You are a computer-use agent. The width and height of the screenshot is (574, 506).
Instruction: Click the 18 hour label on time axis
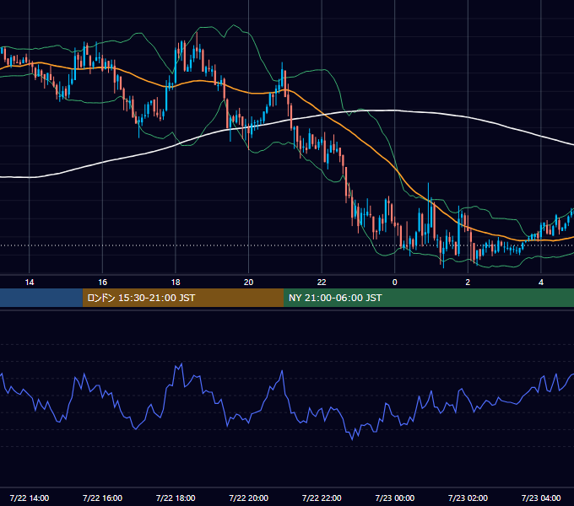tap(176, 283)
